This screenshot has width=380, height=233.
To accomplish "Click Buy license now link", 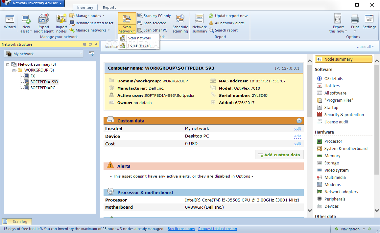I will coord(181,229).
